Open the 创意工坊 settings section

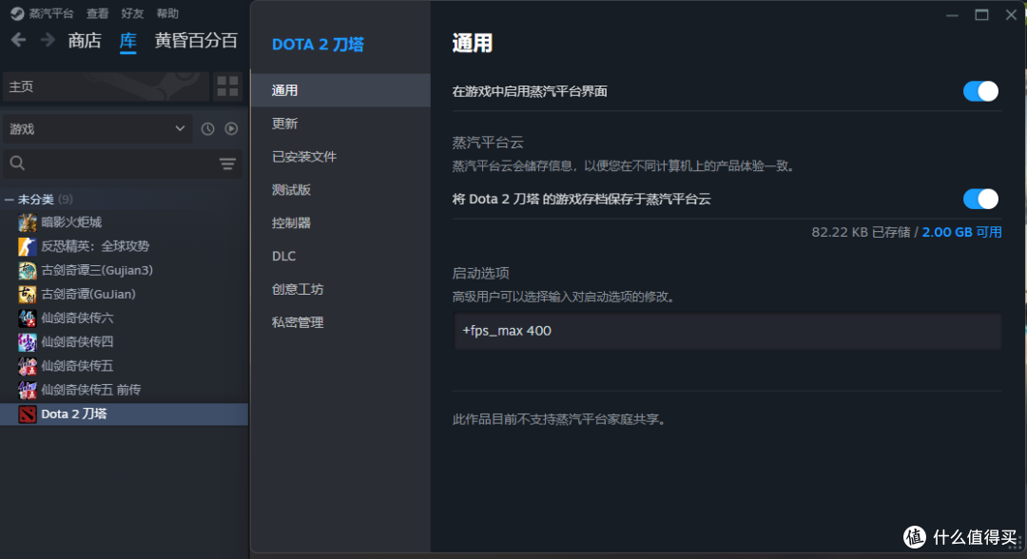[340, 289]
